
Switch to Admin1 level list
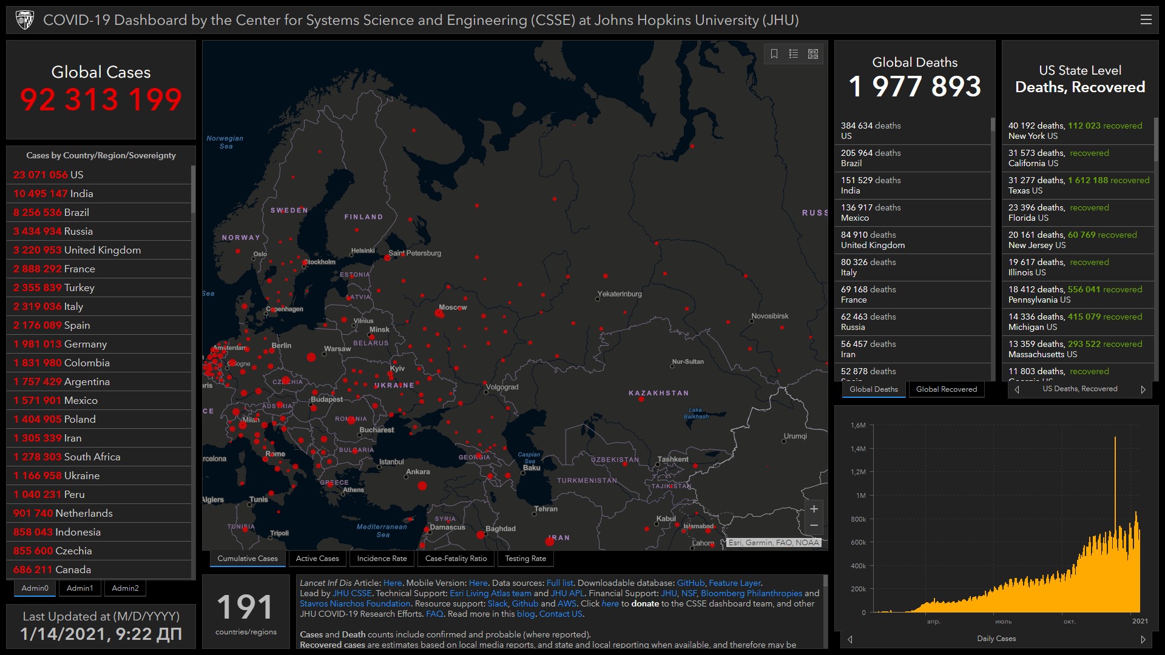pos(79,588)
